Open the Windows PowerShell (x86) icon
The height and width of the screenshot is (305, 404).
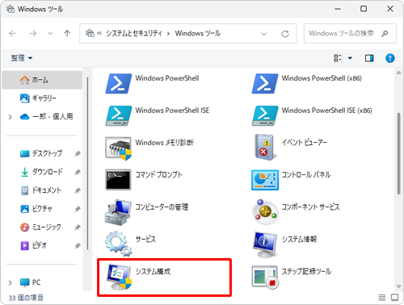pos(265,84)
